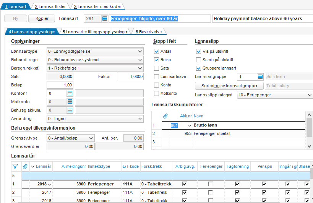Image resolution: width=313 pixels, height=203 pixels.
Task: Open Kontonr lookup list icon
Action: [70, 93]
